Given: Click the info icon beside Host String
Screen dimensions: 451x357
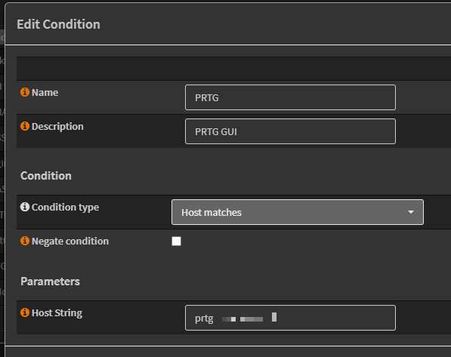Looking at the screenshot, I should click(25, 312).
